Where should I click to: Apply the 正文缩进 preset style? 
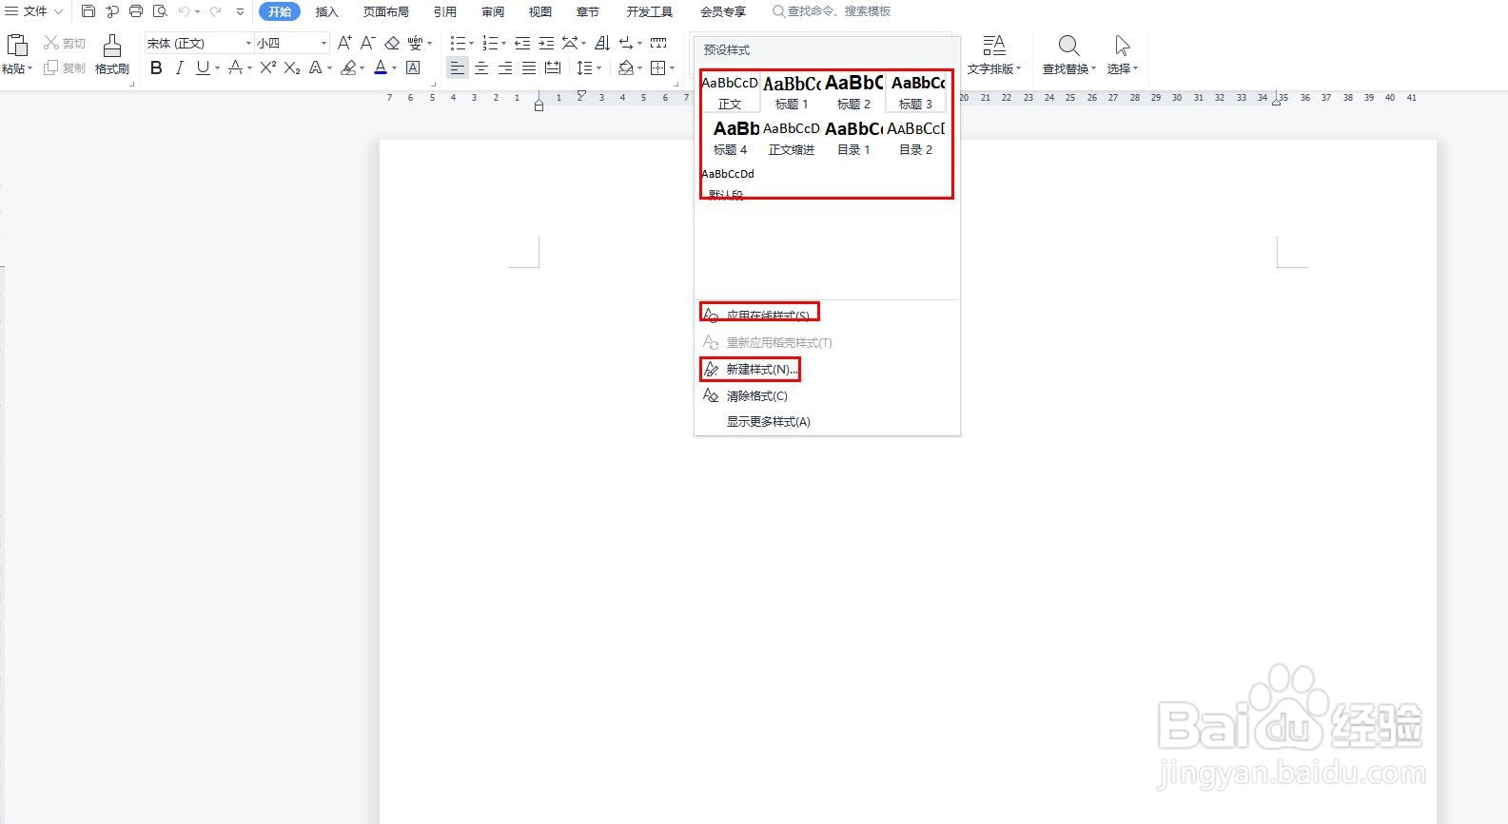(792, 138)
